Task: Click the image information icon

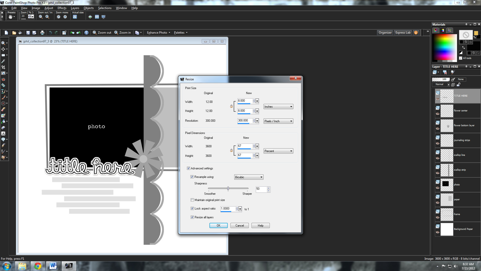Action: [86, 33]
